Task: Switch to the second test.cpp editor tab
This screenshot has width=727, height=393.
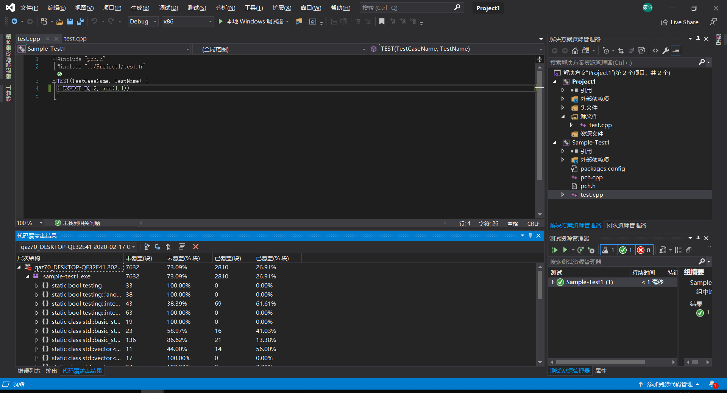Action: (x=75, y=39)
